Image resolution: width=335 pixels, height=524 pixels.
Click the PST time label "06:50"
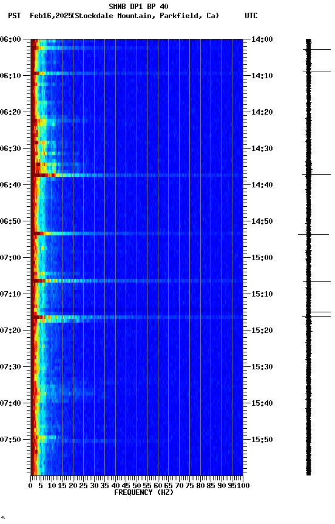pyautogui.click(x=10, y=221)
